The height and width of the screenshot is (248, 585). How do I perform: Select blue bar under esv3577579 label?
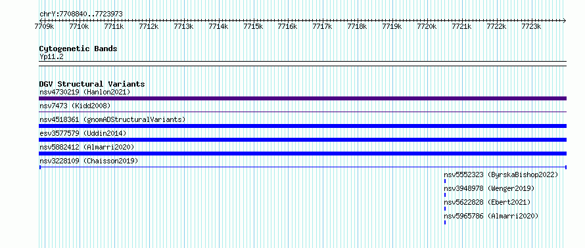pos(302,140)
